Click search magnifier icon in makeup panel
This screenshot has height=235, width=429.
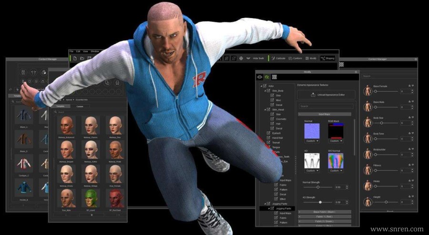56,112
